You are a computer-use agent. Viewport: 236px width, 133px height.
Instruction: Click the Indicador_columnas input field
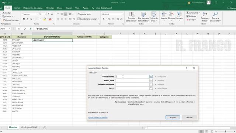pyautogui.click(x=132, y=85)
